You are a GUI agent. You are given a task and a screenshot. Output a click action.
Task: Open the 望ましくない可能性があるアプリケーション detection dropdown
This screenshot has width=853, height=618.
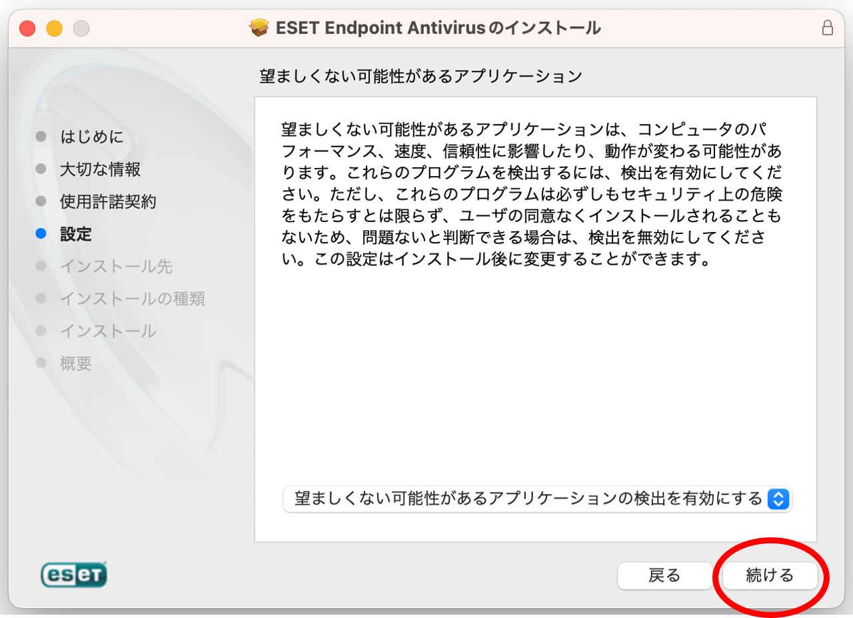(x=537, y=499)
